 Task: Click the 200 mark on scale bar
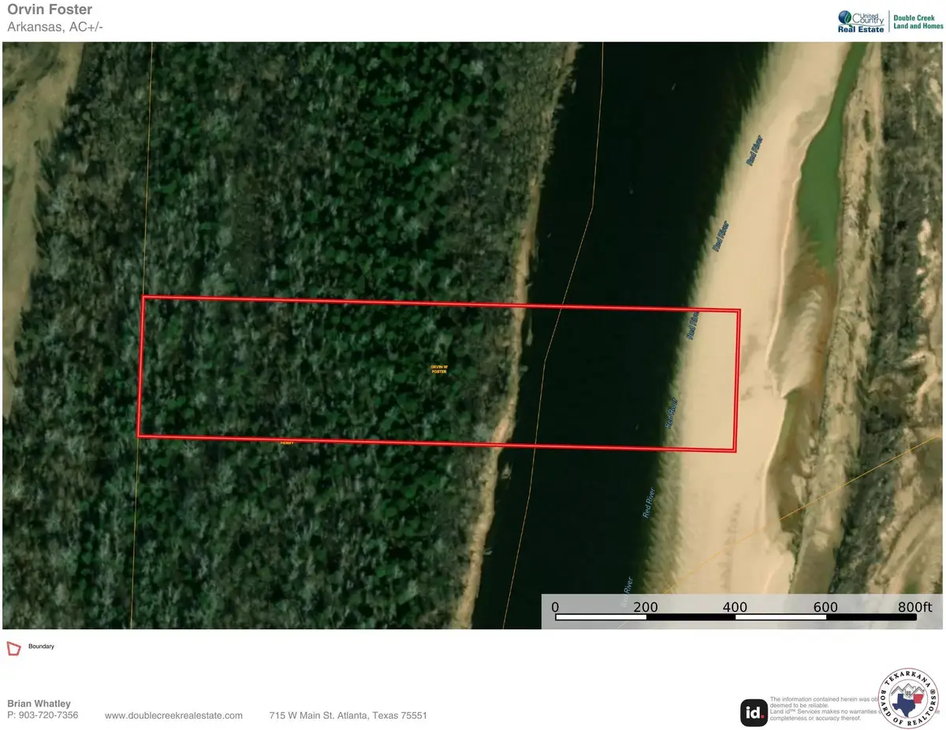645,607
